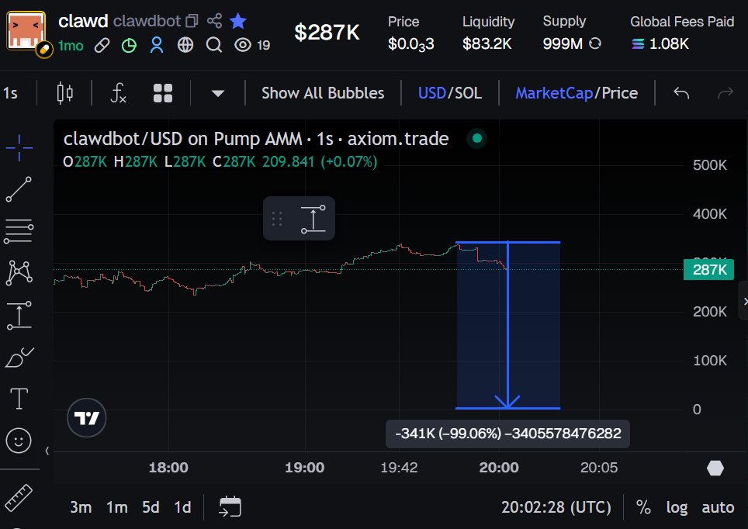Viewport: 748px width, 529px height.
Task: Click the magnifier search icon in header
Action: (213, 45)
